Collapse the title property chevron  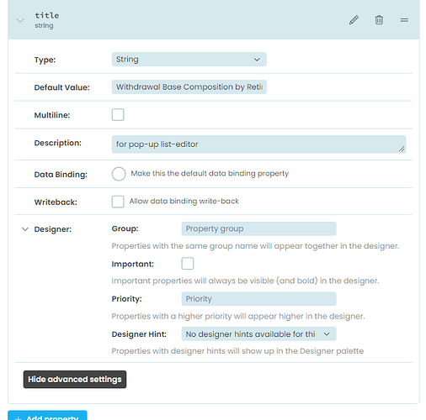[x=20, y=20]
